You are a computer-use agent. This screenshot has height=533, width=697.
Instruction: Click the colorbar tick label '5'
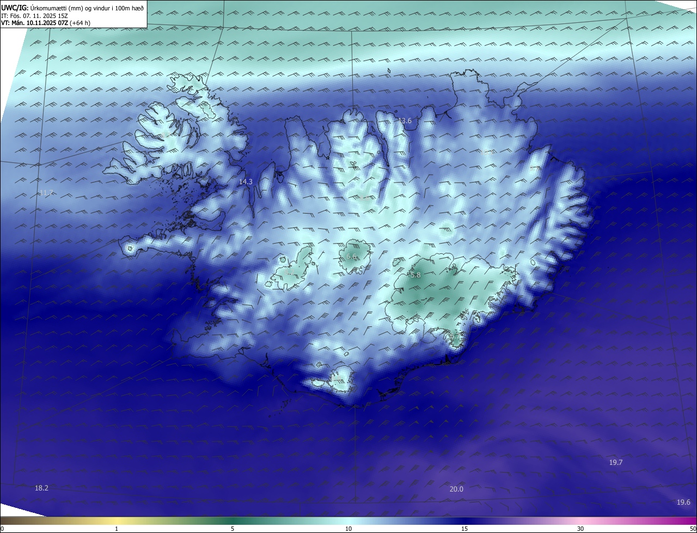[x=233, y=529]
